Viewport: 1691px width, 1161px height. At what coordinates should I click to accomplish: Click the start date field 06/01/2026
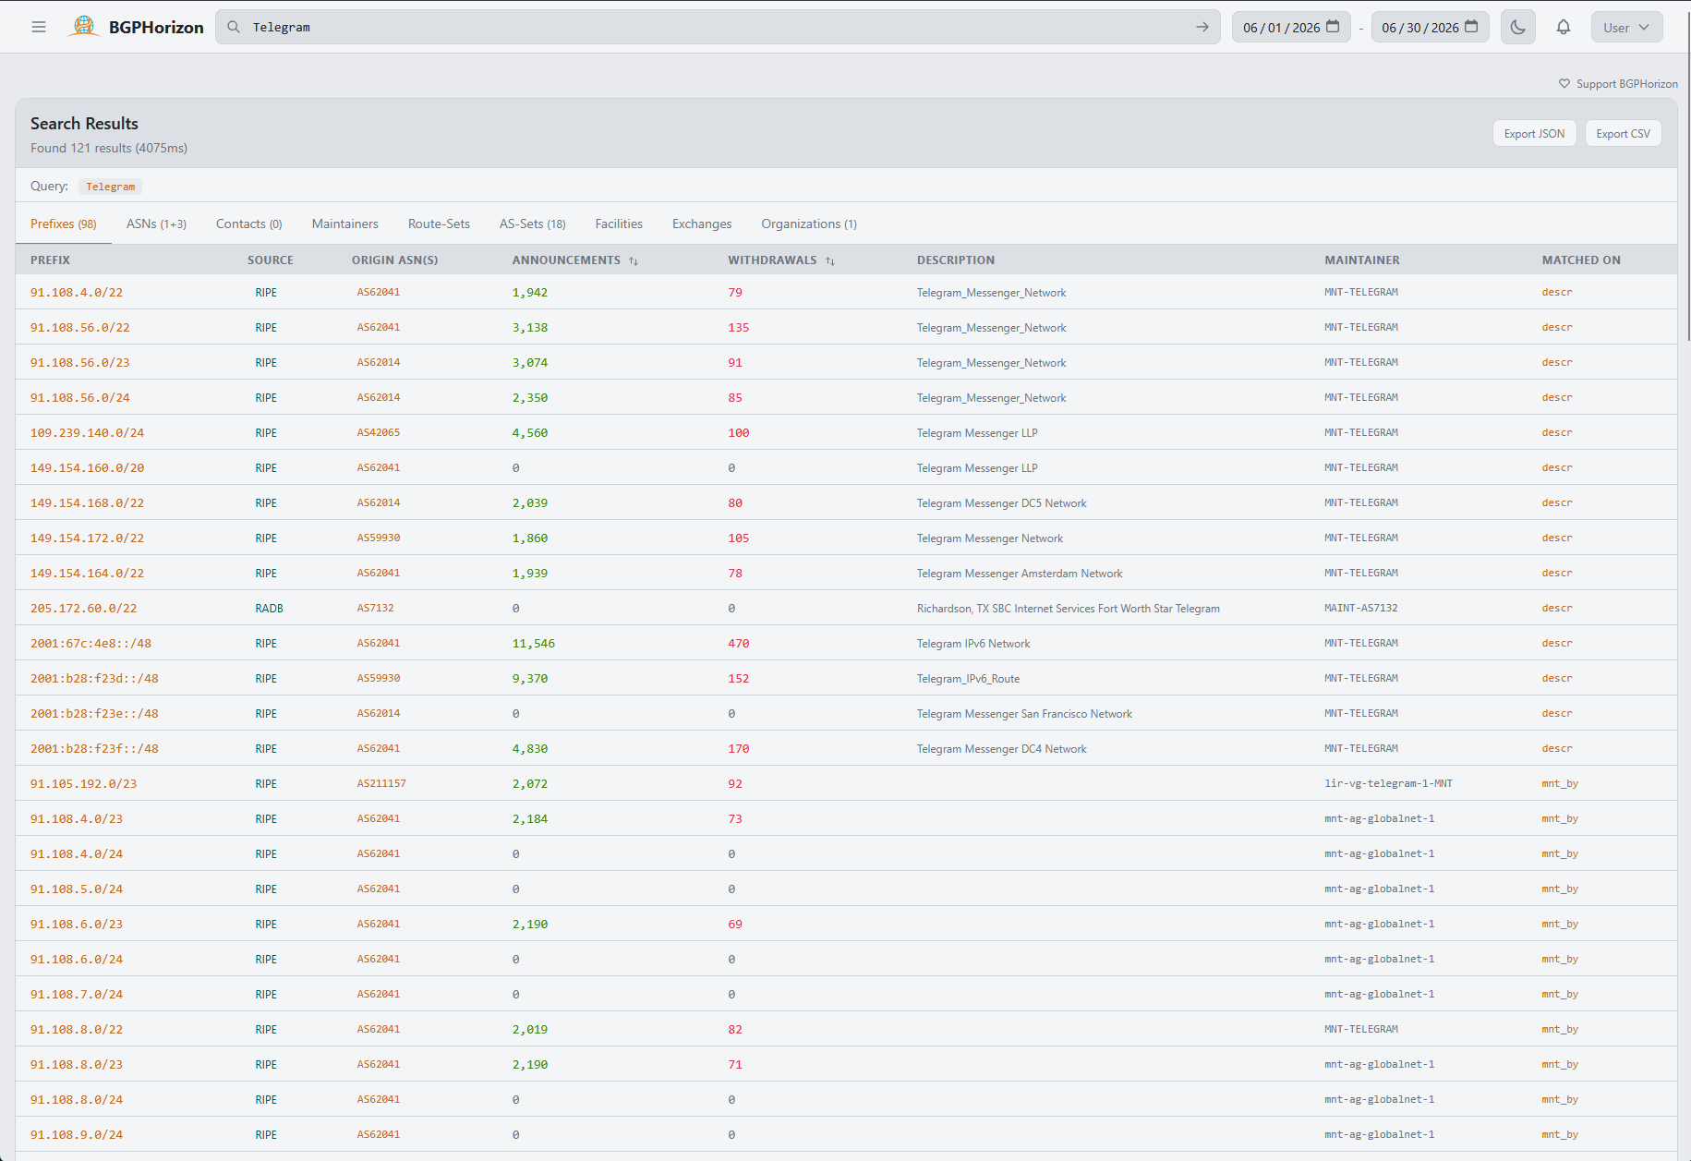click(x=1291, y=27)
